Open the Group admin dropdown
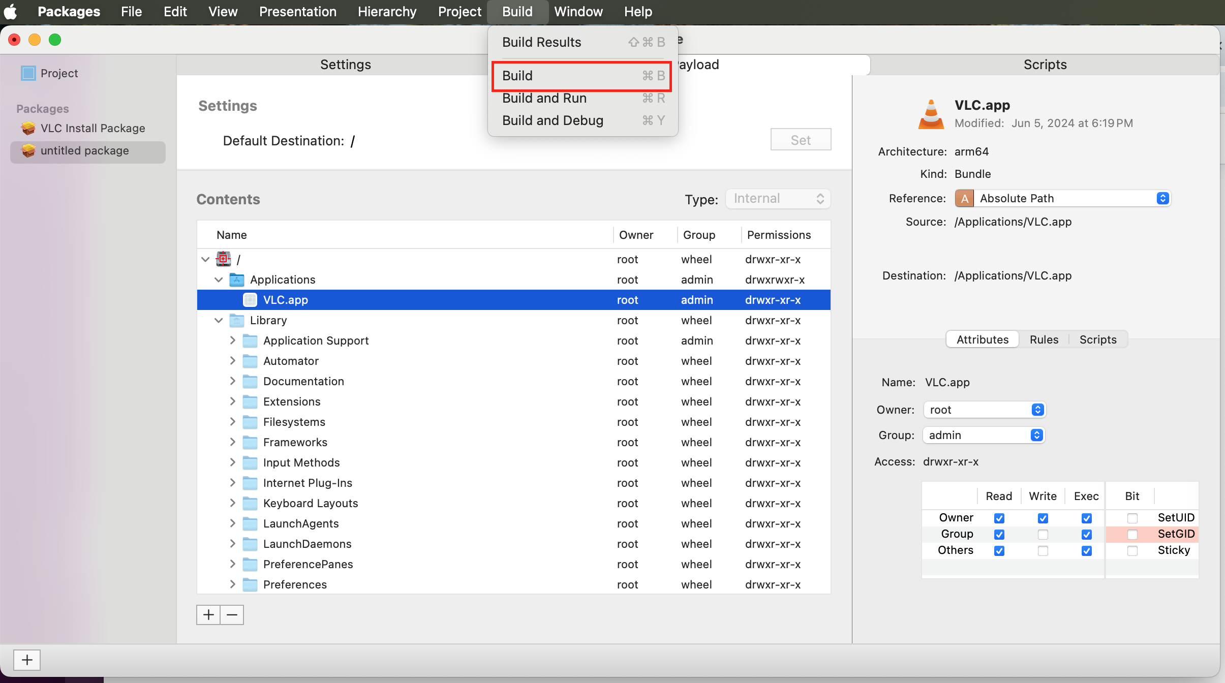The image size is (1225, 683). click(985, 435)
